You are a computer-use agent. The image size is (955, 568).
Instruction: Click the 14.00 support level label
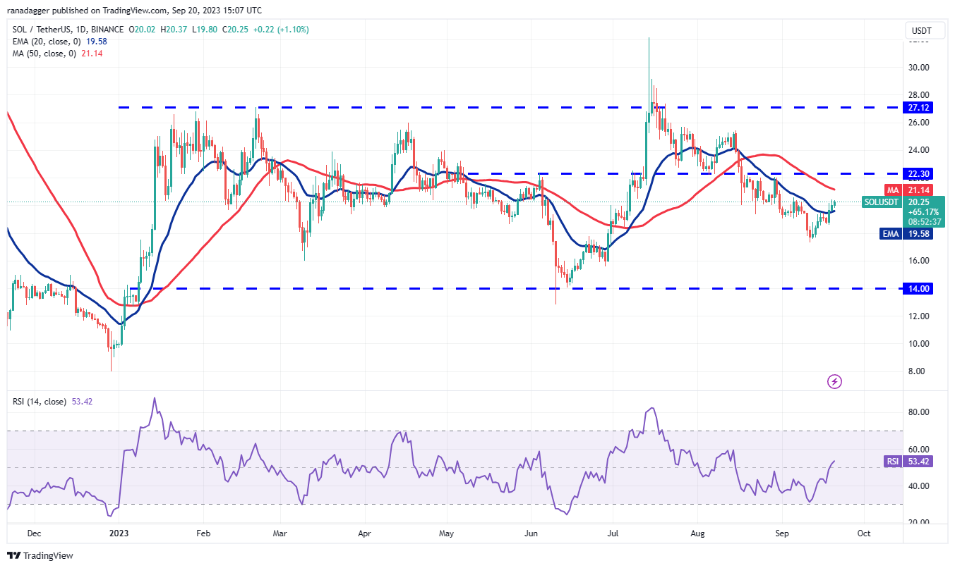click(917, 288)
